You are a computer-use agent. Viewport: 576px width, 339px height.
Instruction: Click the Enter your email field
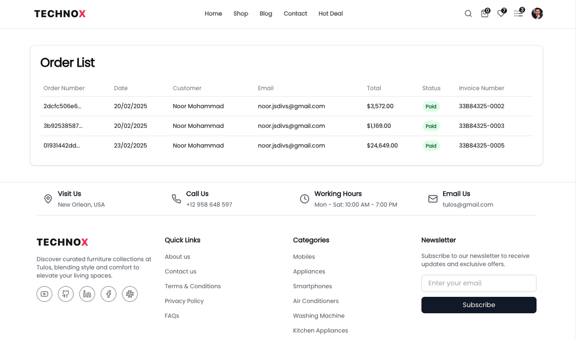(479, 283)
